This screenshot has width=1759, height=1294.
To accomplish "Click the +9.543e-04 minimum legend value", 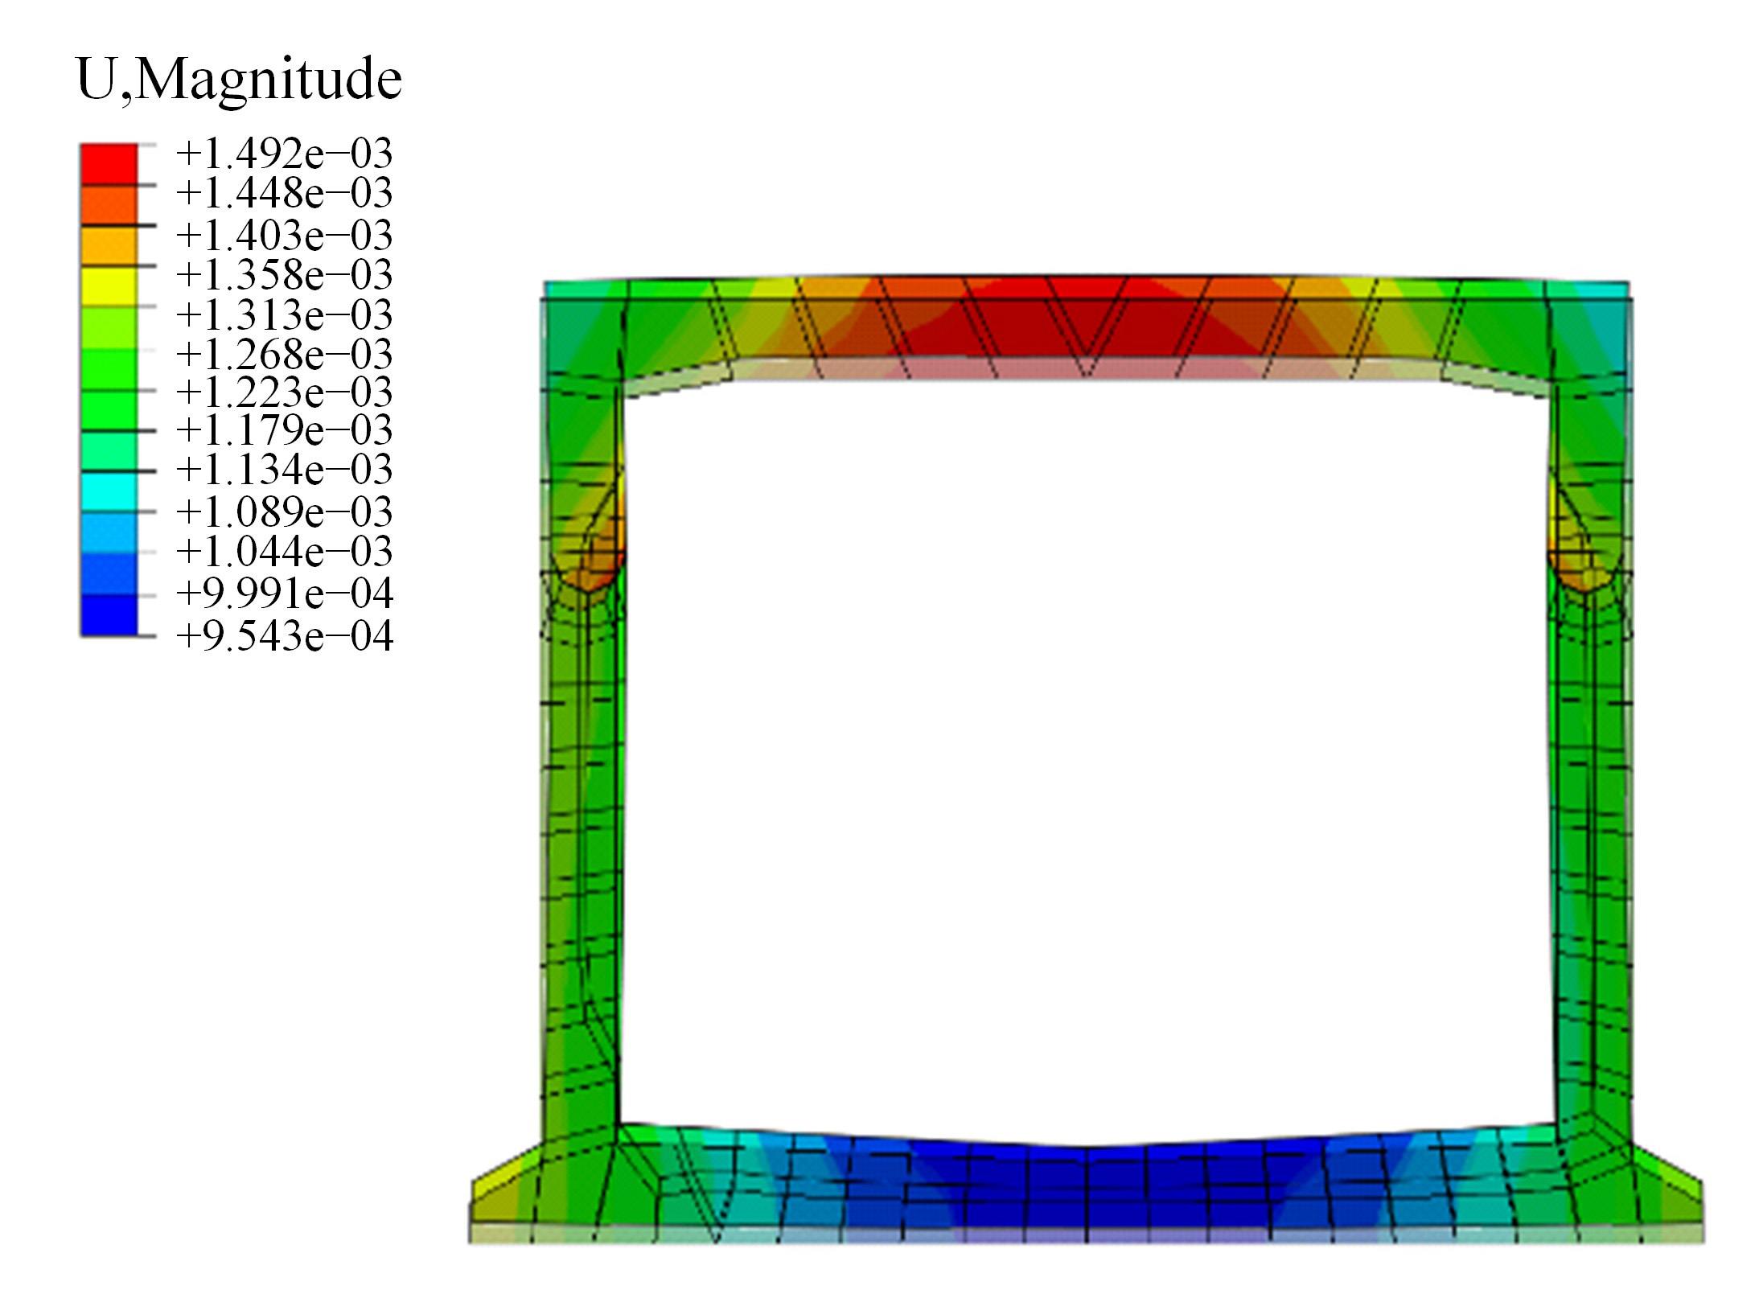I will 284,636.
